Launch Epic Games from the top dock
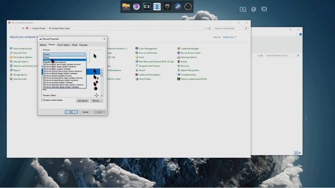This screenshot has width=335, height=188. tap(167, 7)
